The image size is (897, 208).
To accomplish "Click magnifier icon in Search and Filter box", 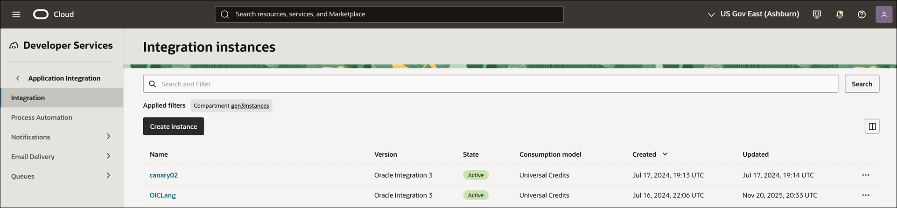I will pos(152,84).
